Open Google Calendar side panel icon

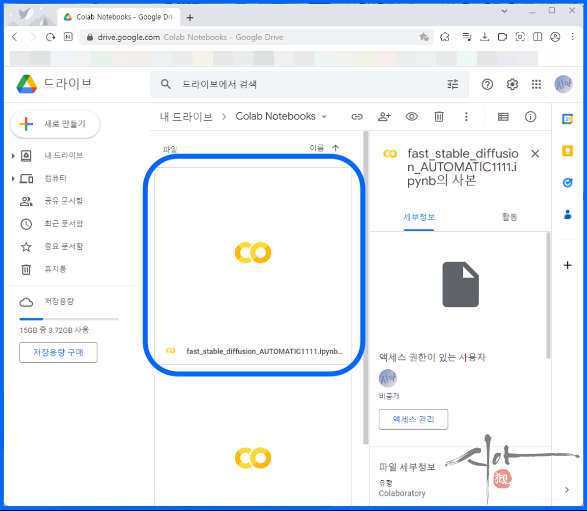pos(567,119)
